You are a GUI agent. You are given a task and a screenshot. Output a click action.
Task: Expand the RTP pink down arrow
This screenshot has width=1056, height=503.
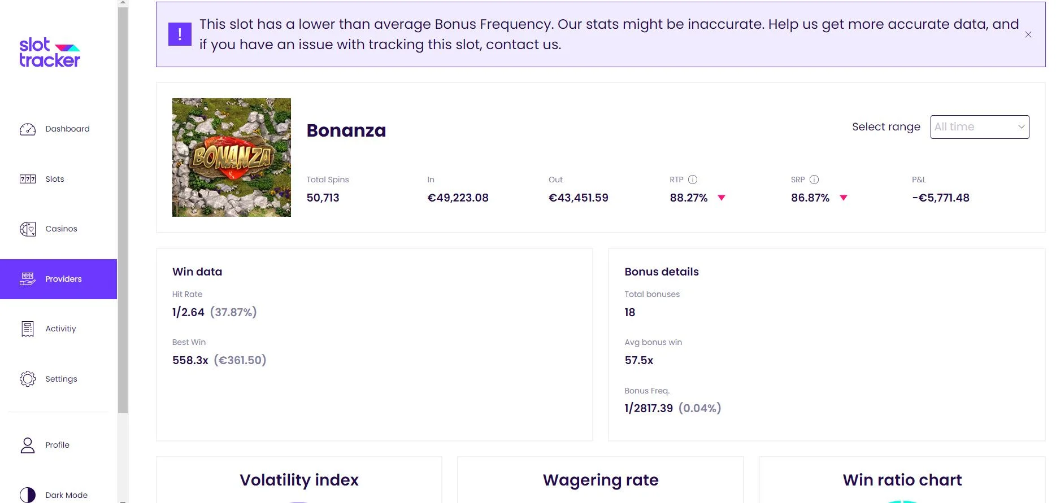(x=722, y=198)
